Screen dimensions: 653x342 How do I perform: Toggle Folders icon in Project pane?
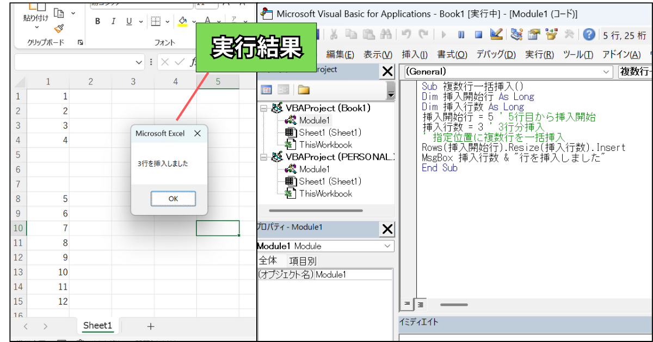(303, 90)
